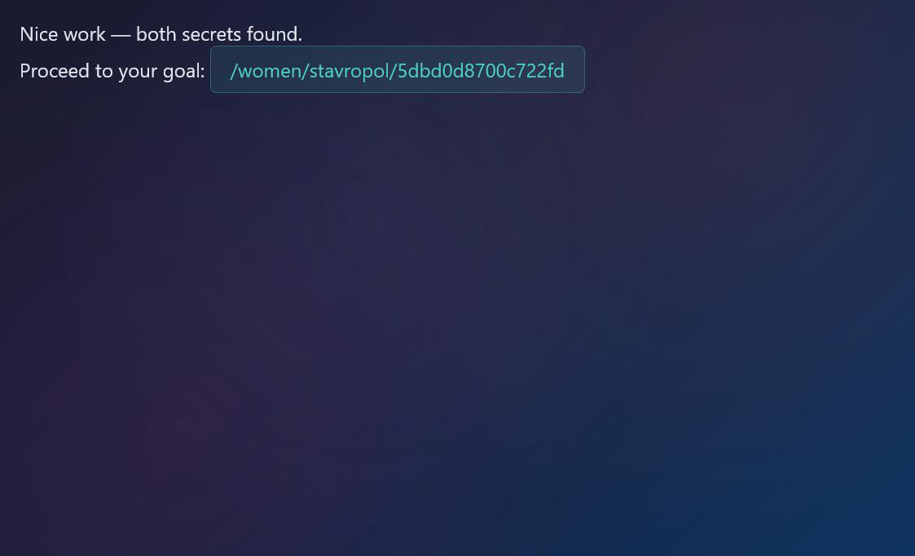Click the leading slash of the goal path
Viewport: 915px width, 556px height.
click(x=233, y=71)
